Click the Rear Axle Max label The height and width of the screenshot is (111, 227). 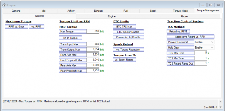coord(73,65)
